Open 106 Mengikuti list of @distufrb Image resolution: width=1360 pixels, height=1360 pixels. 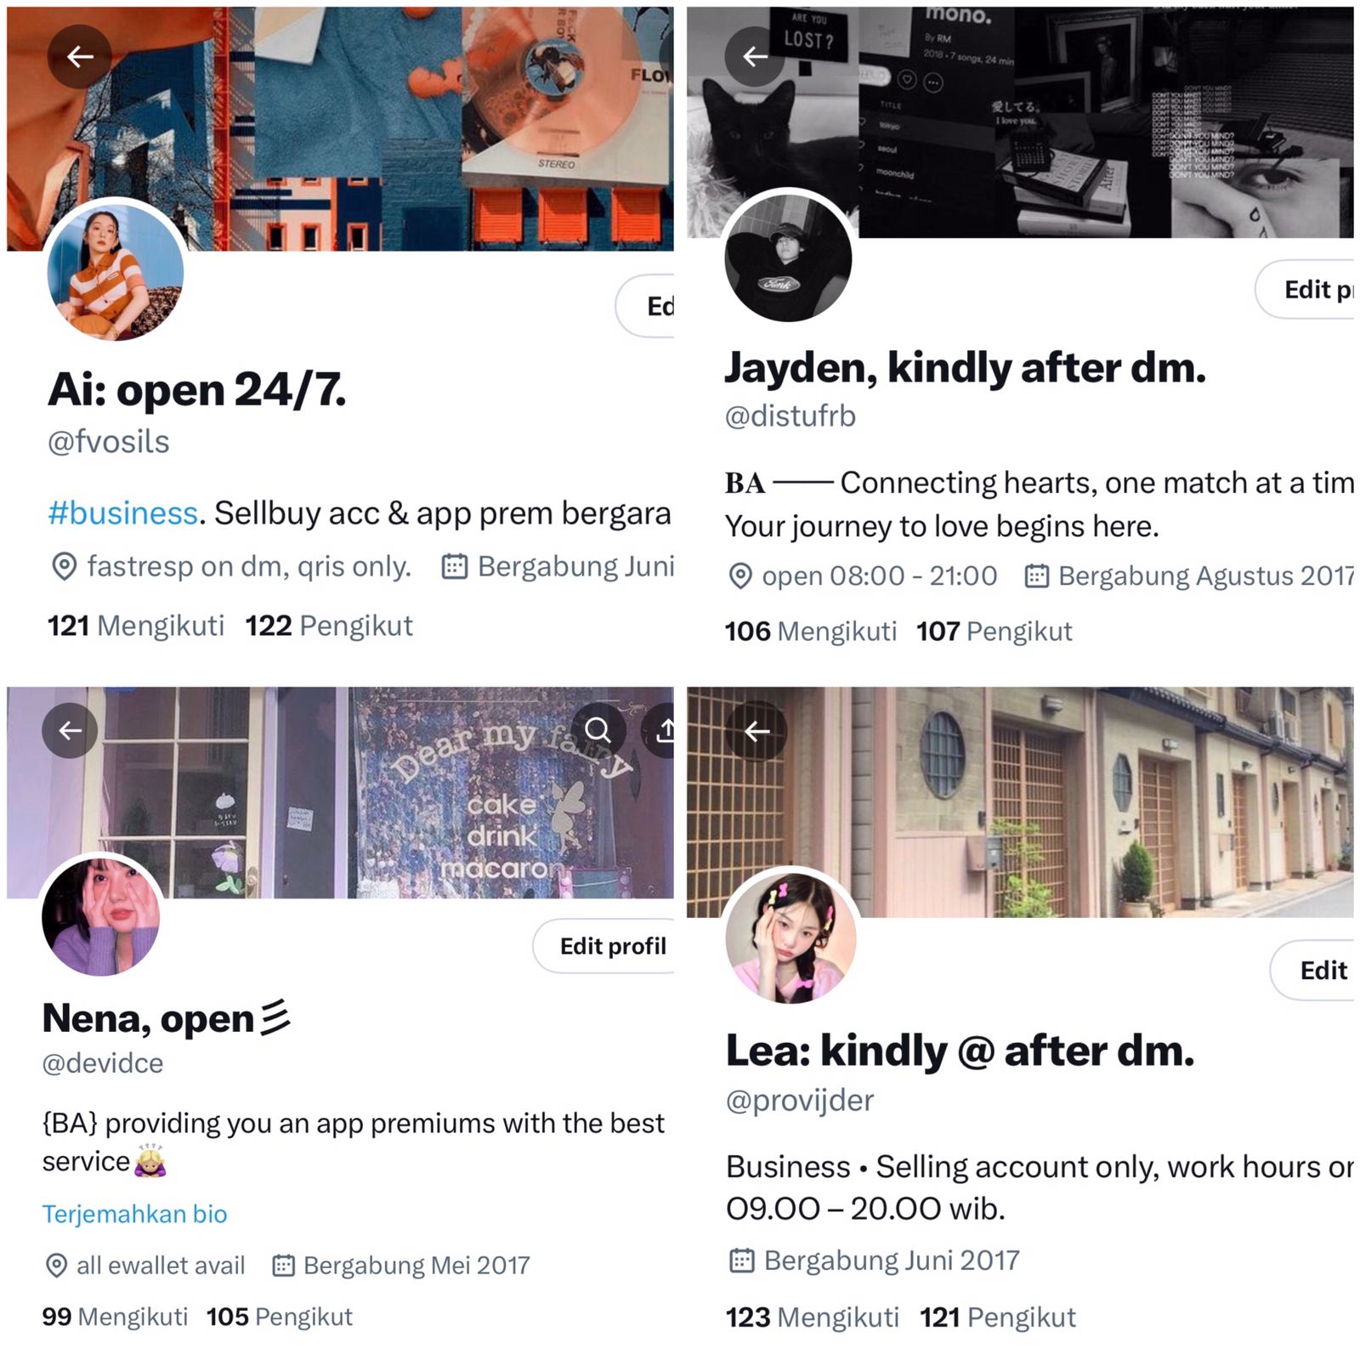pyautogui.click(x=811, y=632)
